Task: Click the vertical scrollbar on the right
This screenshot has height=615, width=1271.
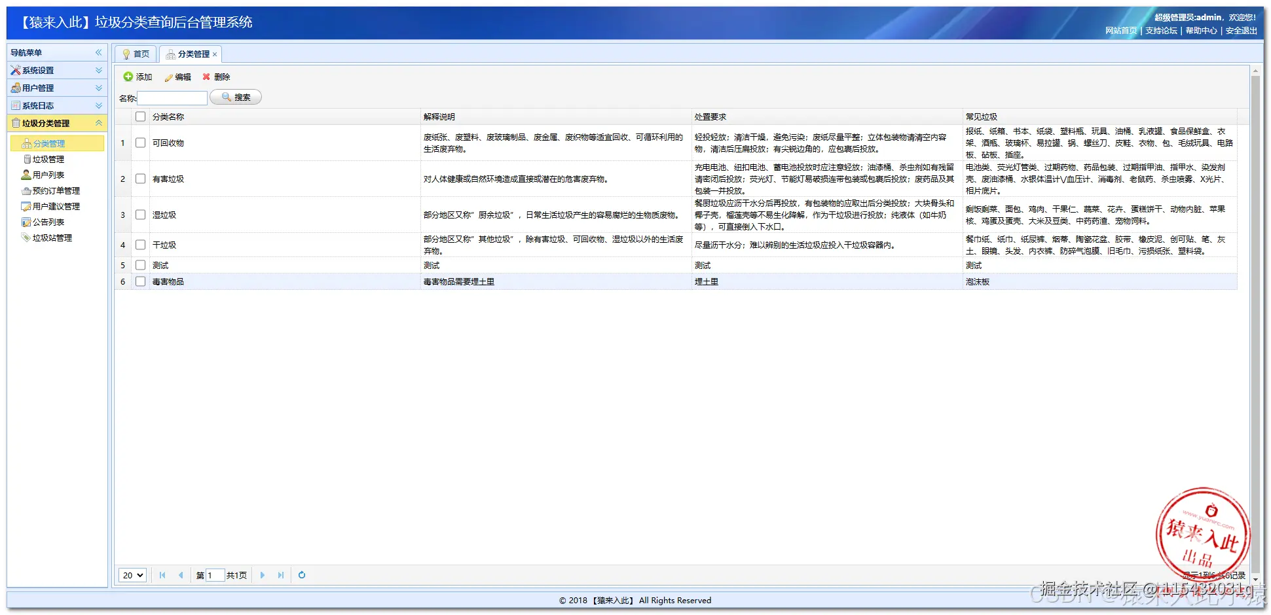Action: [1255, 323]
